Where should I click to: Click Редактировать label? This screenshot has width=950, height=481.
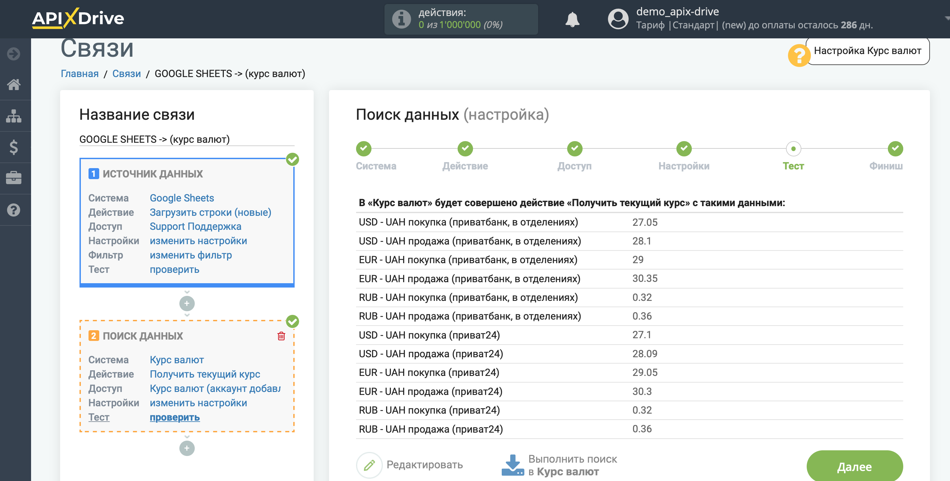point(425,465)
